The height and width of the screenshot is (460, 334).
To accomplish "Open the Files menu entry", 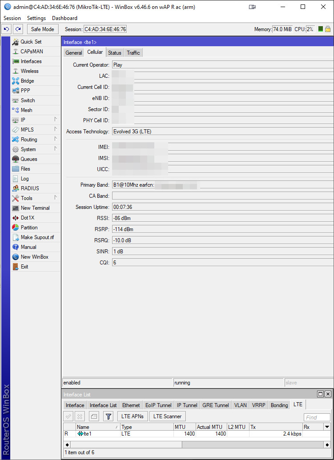I will coord(36,169).
